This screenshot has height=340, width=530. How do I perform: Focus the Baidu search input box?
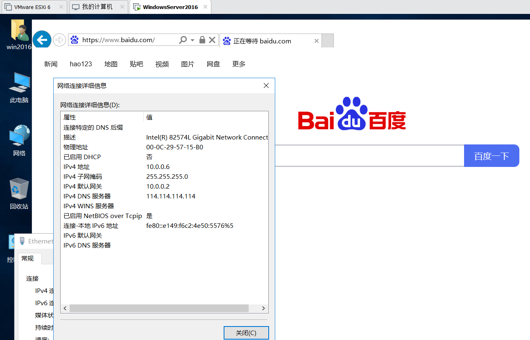(369, 156)
